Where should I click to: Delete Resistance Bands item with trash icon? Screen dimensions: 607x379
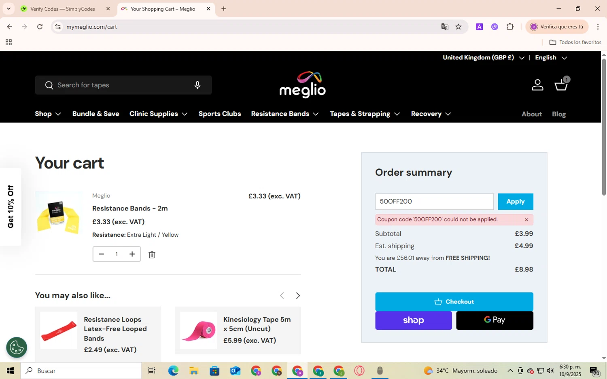click(152, 255)
